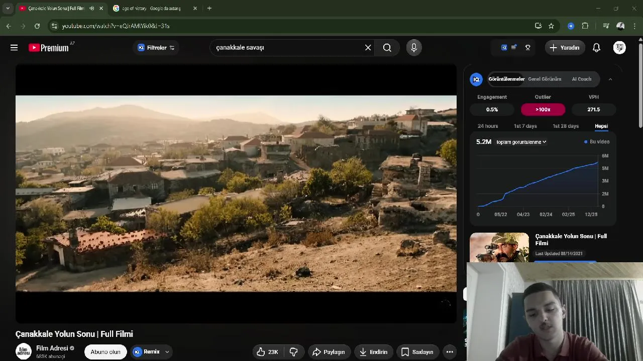
Task: Open the Film Adresi channel avatar
Action: click(23, 351)
